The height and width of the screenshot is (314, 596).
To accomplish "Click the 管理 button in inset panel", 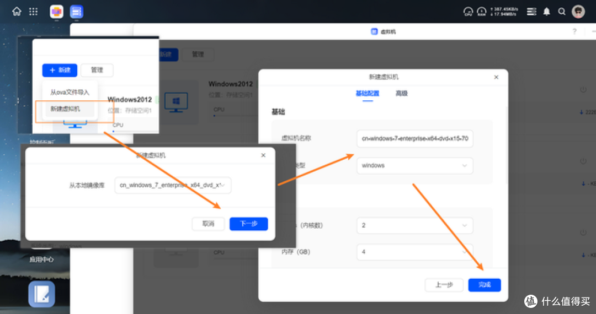I will [x=97, y=70].
